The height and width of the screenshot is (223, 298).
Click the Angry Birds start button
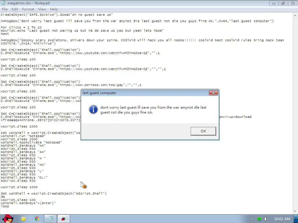click(8, 219)
